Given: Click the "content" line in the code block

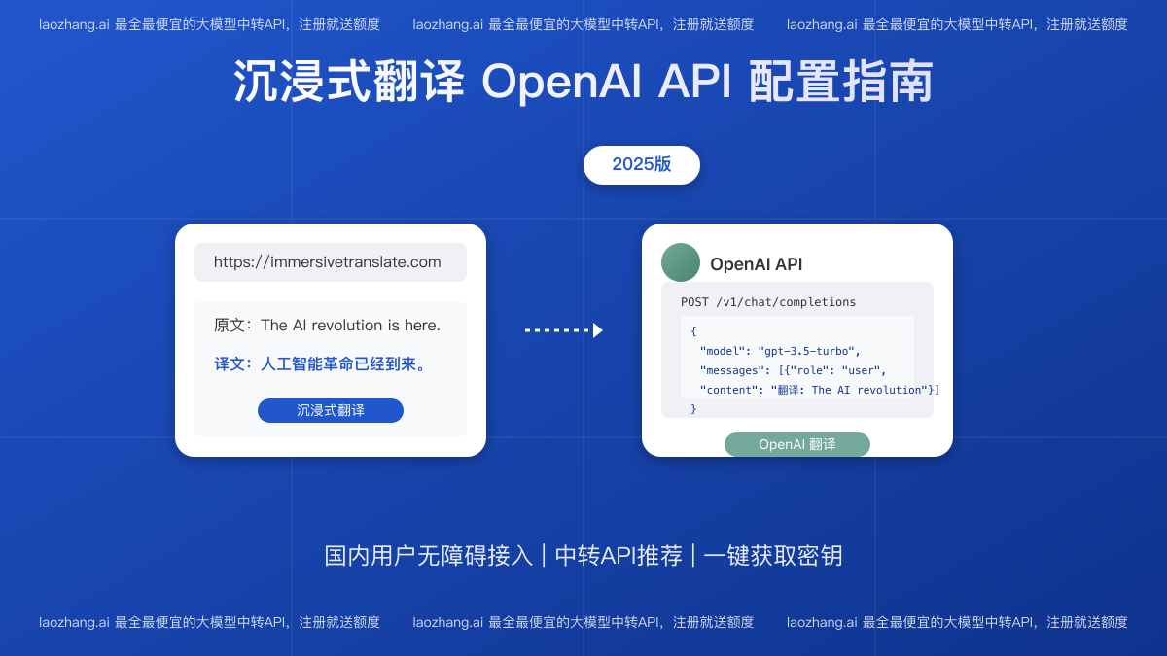Looking at the screenshot, I should point(820,390).
